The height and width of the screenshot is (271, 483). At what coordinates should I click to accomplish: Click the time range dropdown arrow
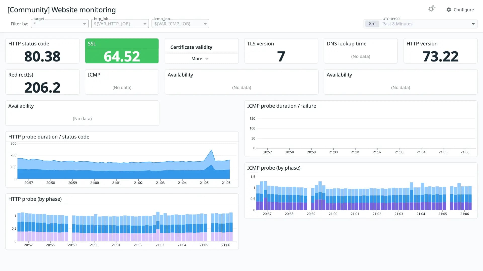pos(473,24)
